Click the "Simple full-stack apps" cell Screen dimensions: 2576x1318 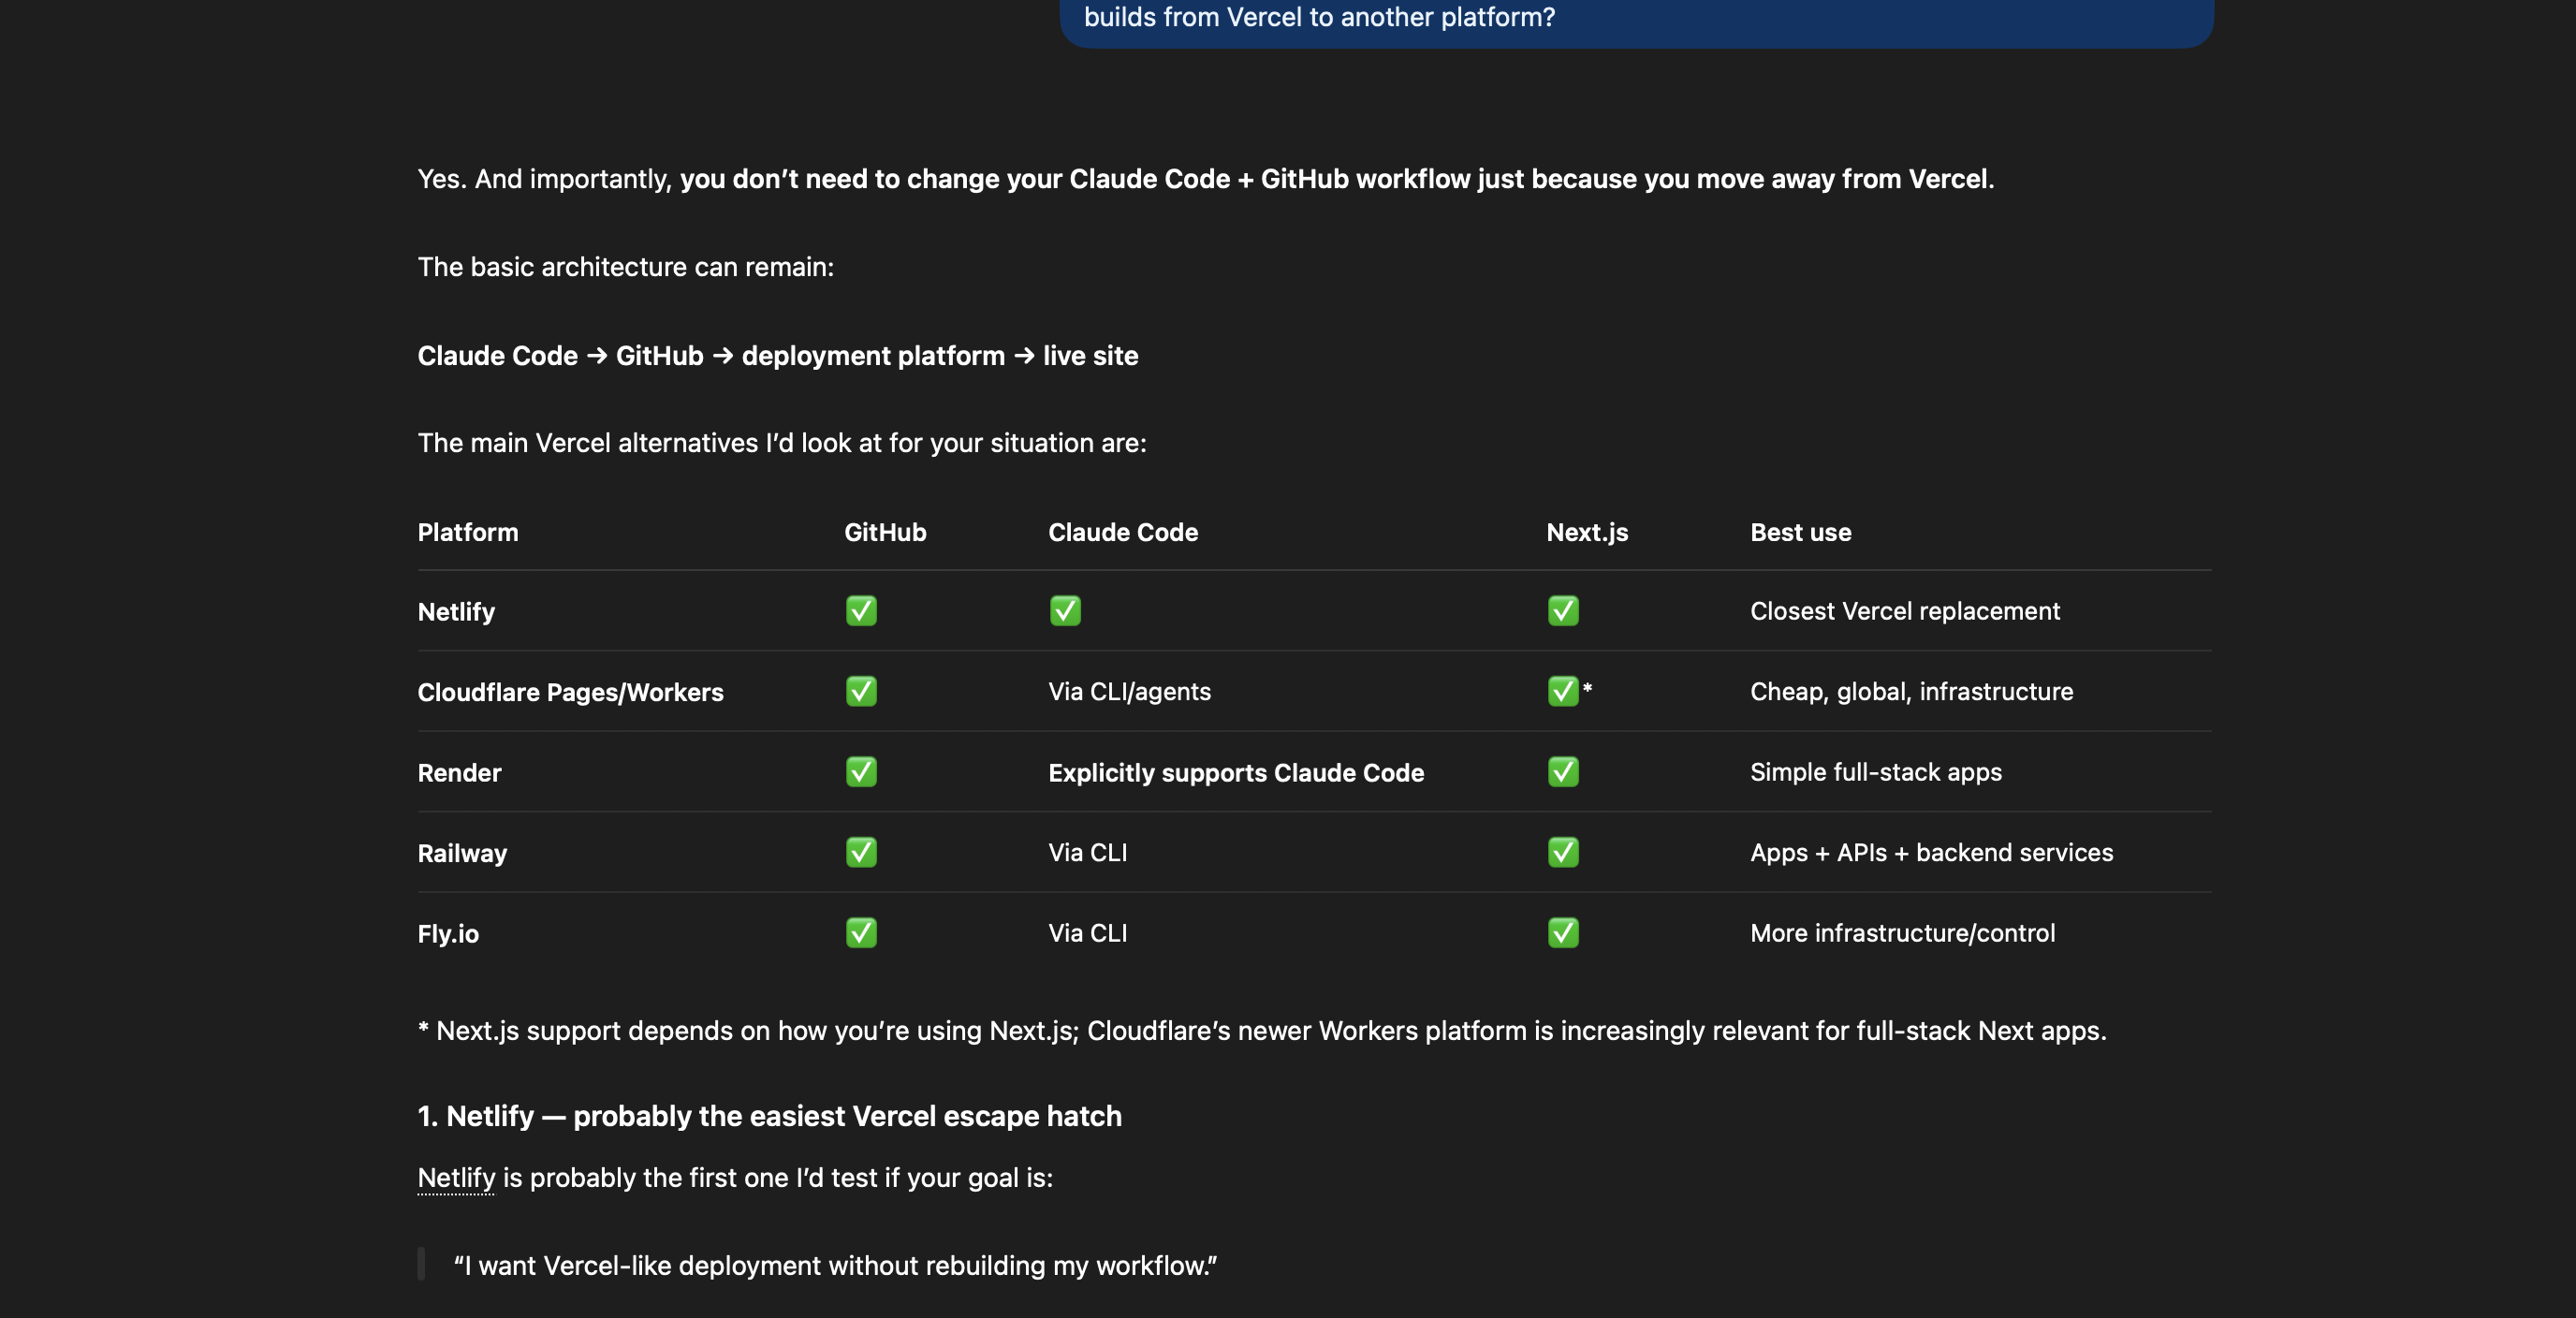(1876, 772)
